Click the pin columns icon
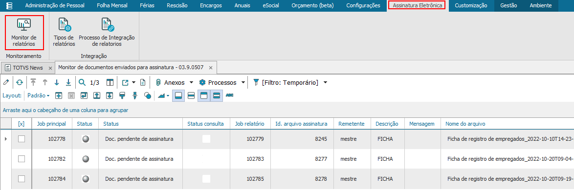The image size is (574, 190). (135, 95)
